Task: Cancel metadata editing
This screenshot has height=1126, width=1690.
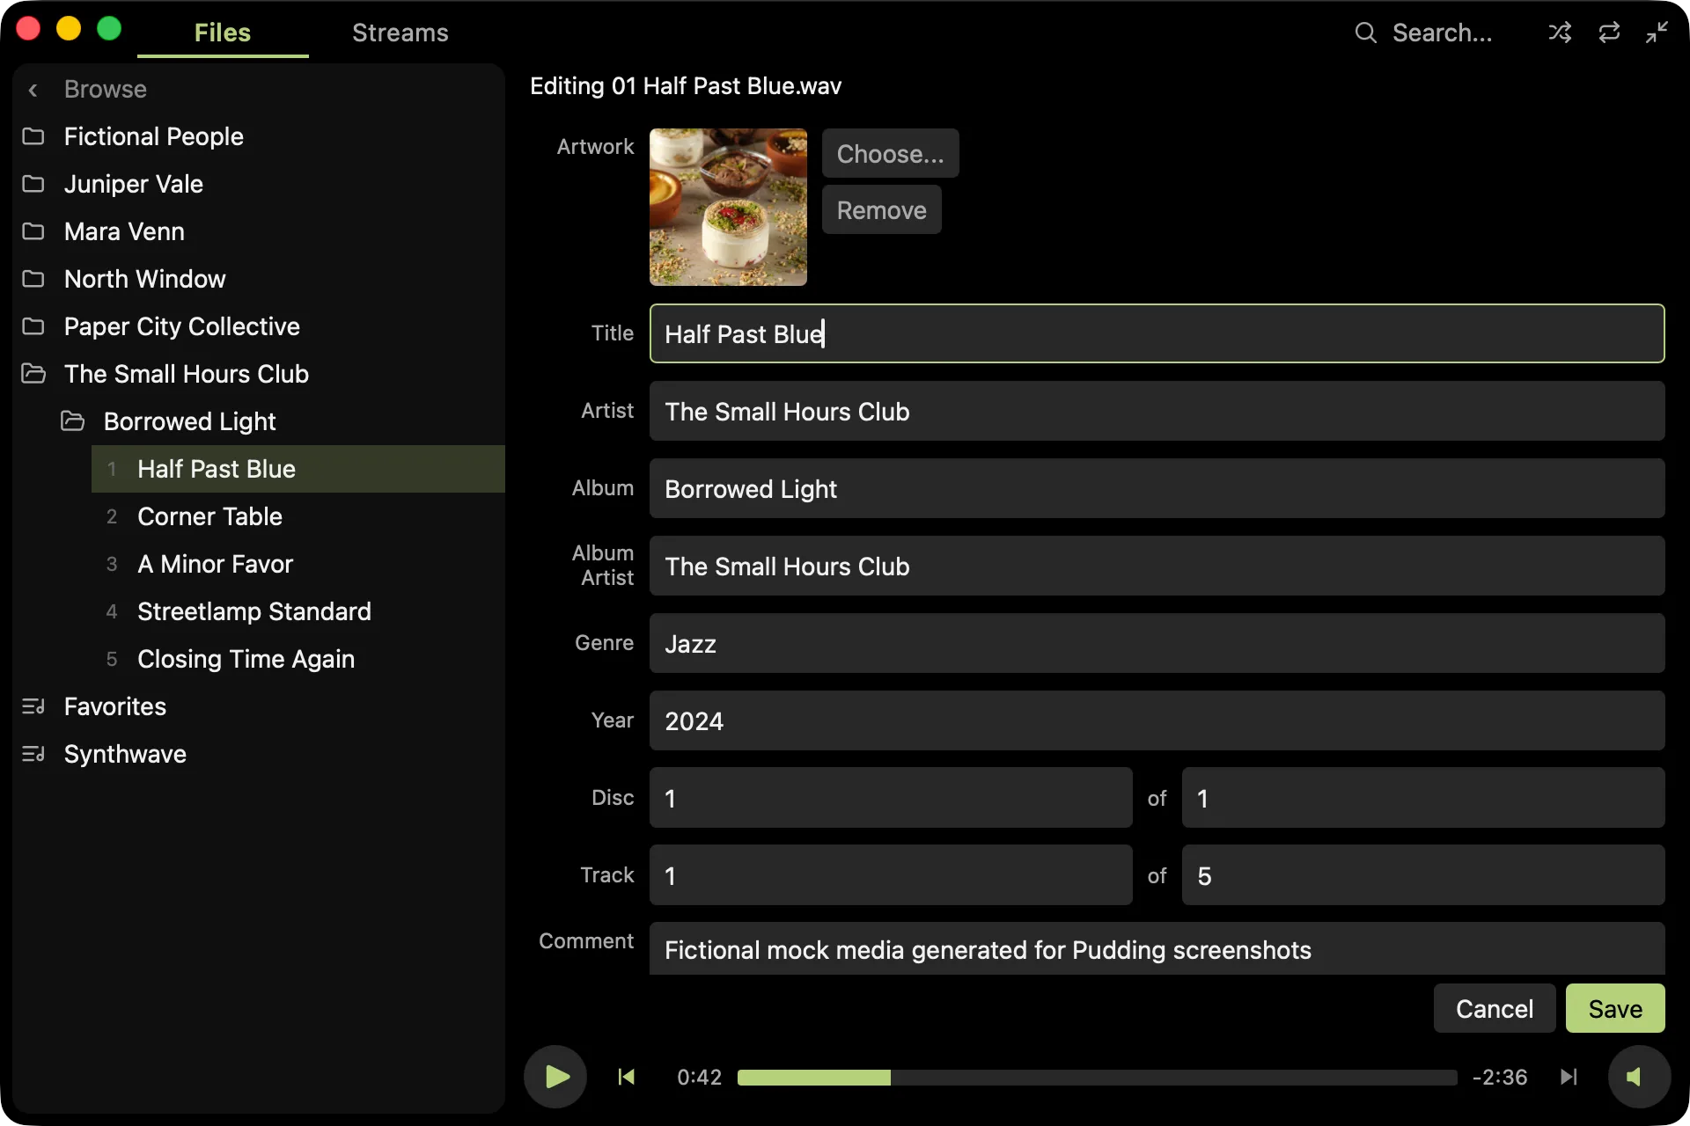Action: click(x=1494, y=1008)
